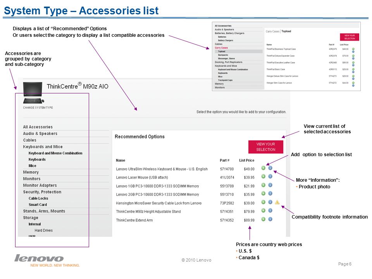The width and height of the screenshot is (372, 279).
Task: Select Internal under Storage
Action: point(34,224)
